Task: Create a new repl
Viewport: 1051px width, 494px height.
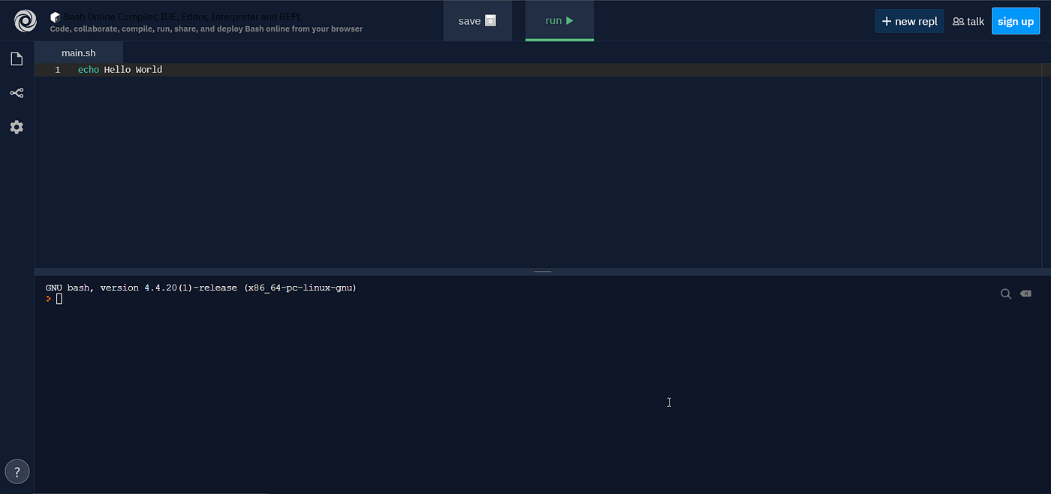Action: (909, 21)
